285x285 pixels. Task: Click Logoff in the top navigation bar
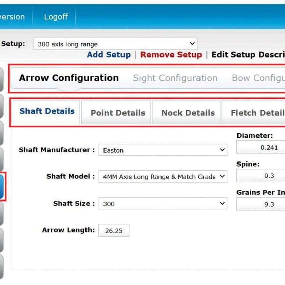(56, 17)
